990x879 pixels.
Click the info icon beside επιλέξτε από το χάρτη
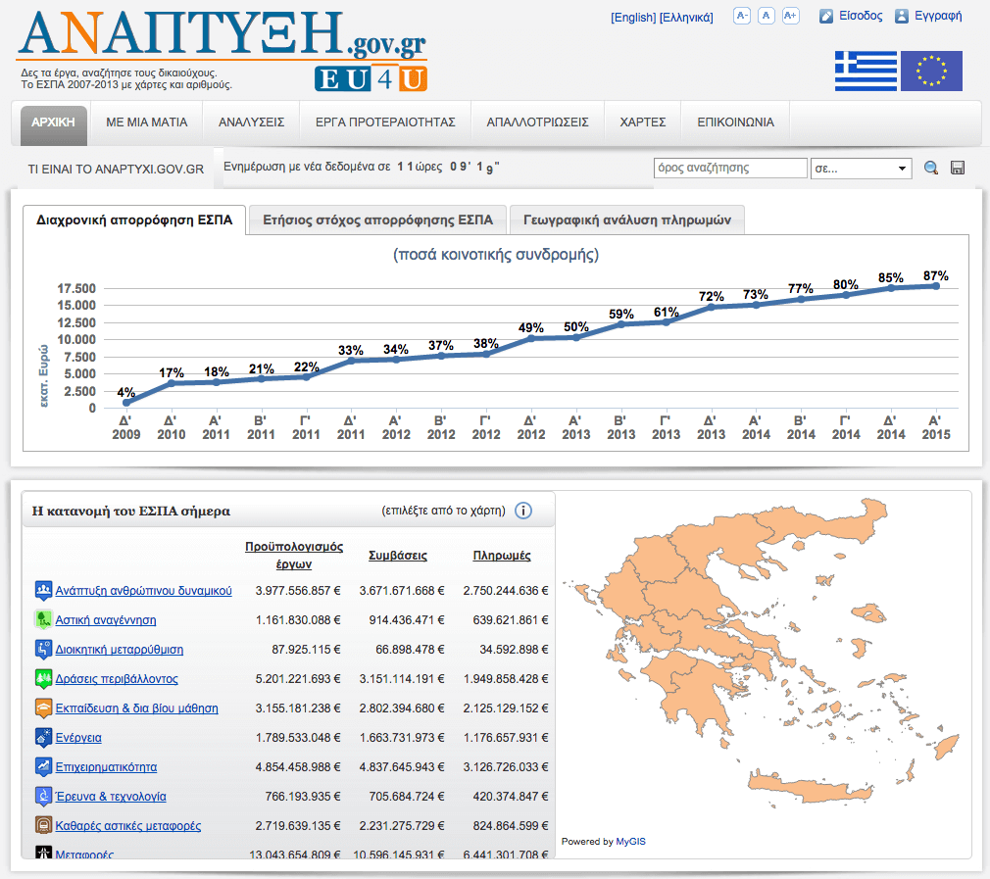click(522, 511)
